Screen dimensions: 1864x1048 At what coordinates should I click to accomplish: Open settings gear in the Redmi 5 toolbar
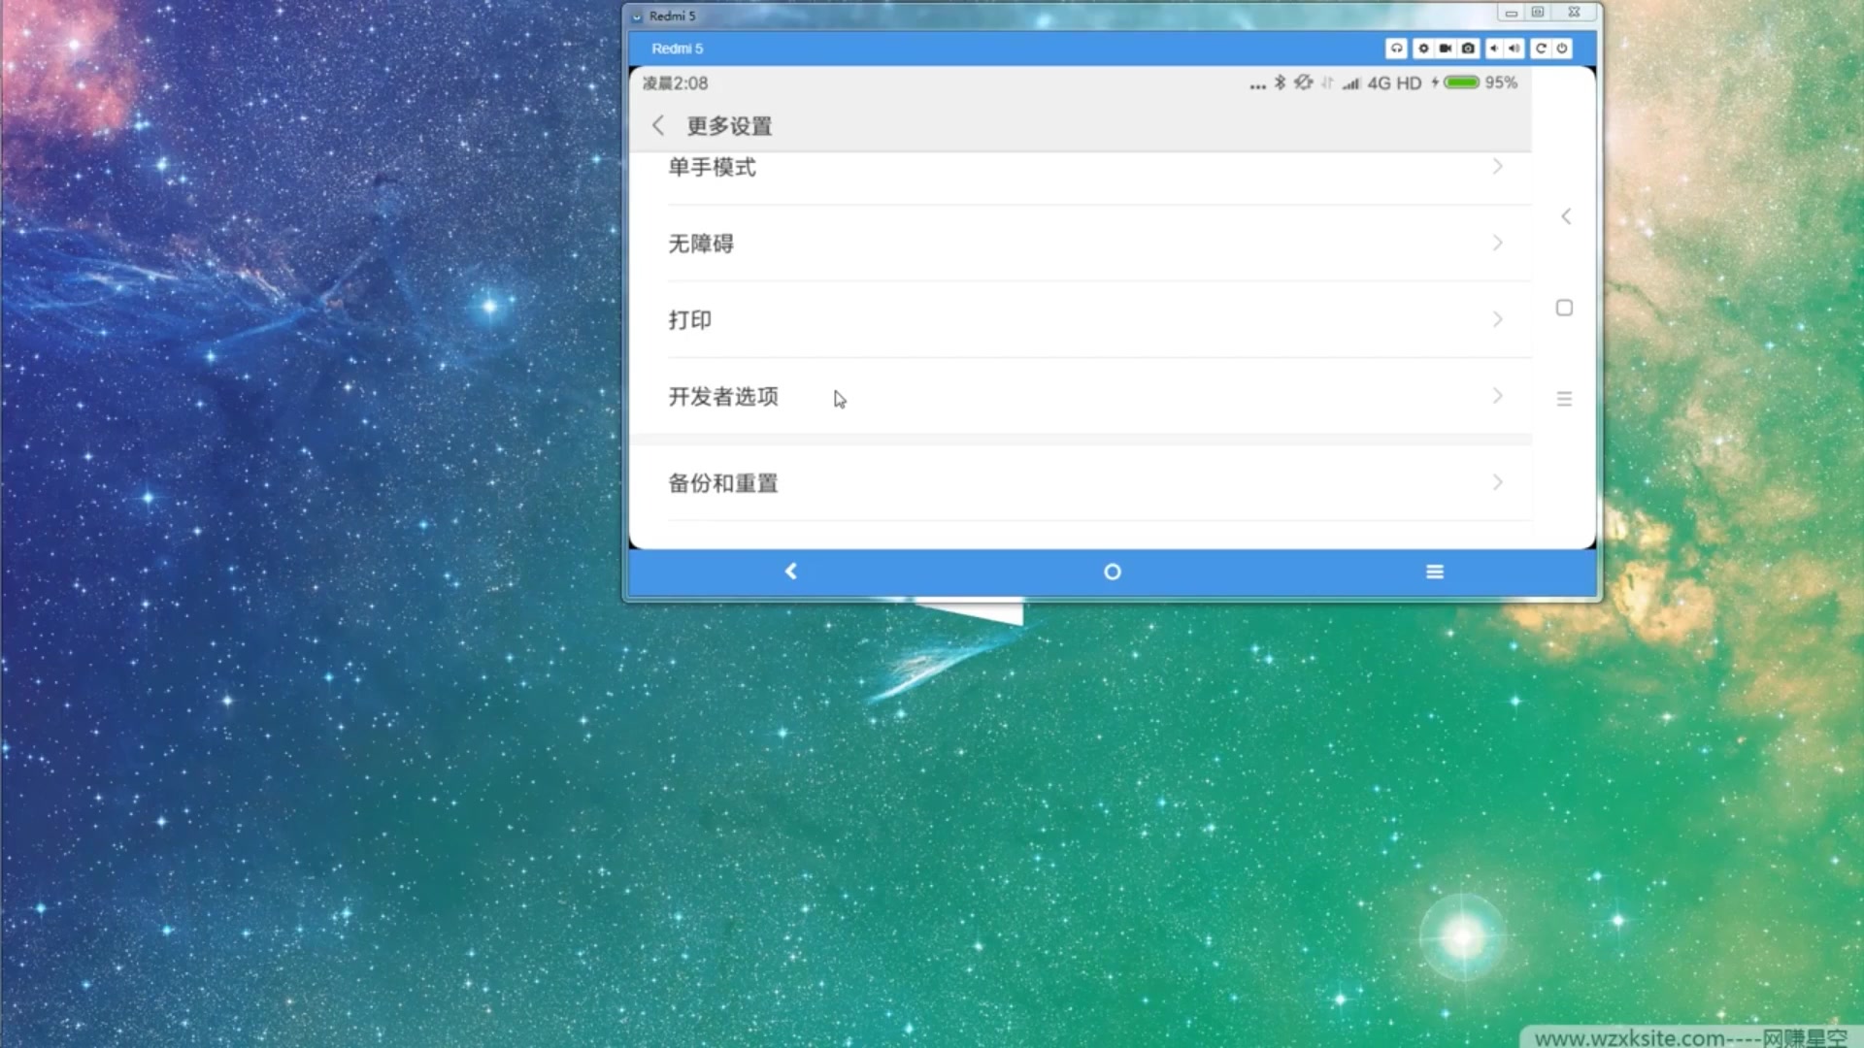[x=1423, y=49]
